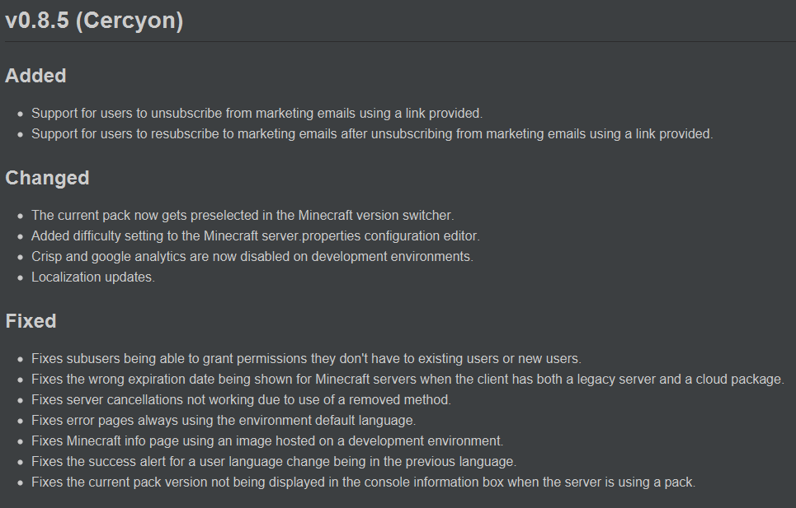Click the Minecraft info page image fix
Viewport: 796px width, 508px height.
[x=267, y=440]
